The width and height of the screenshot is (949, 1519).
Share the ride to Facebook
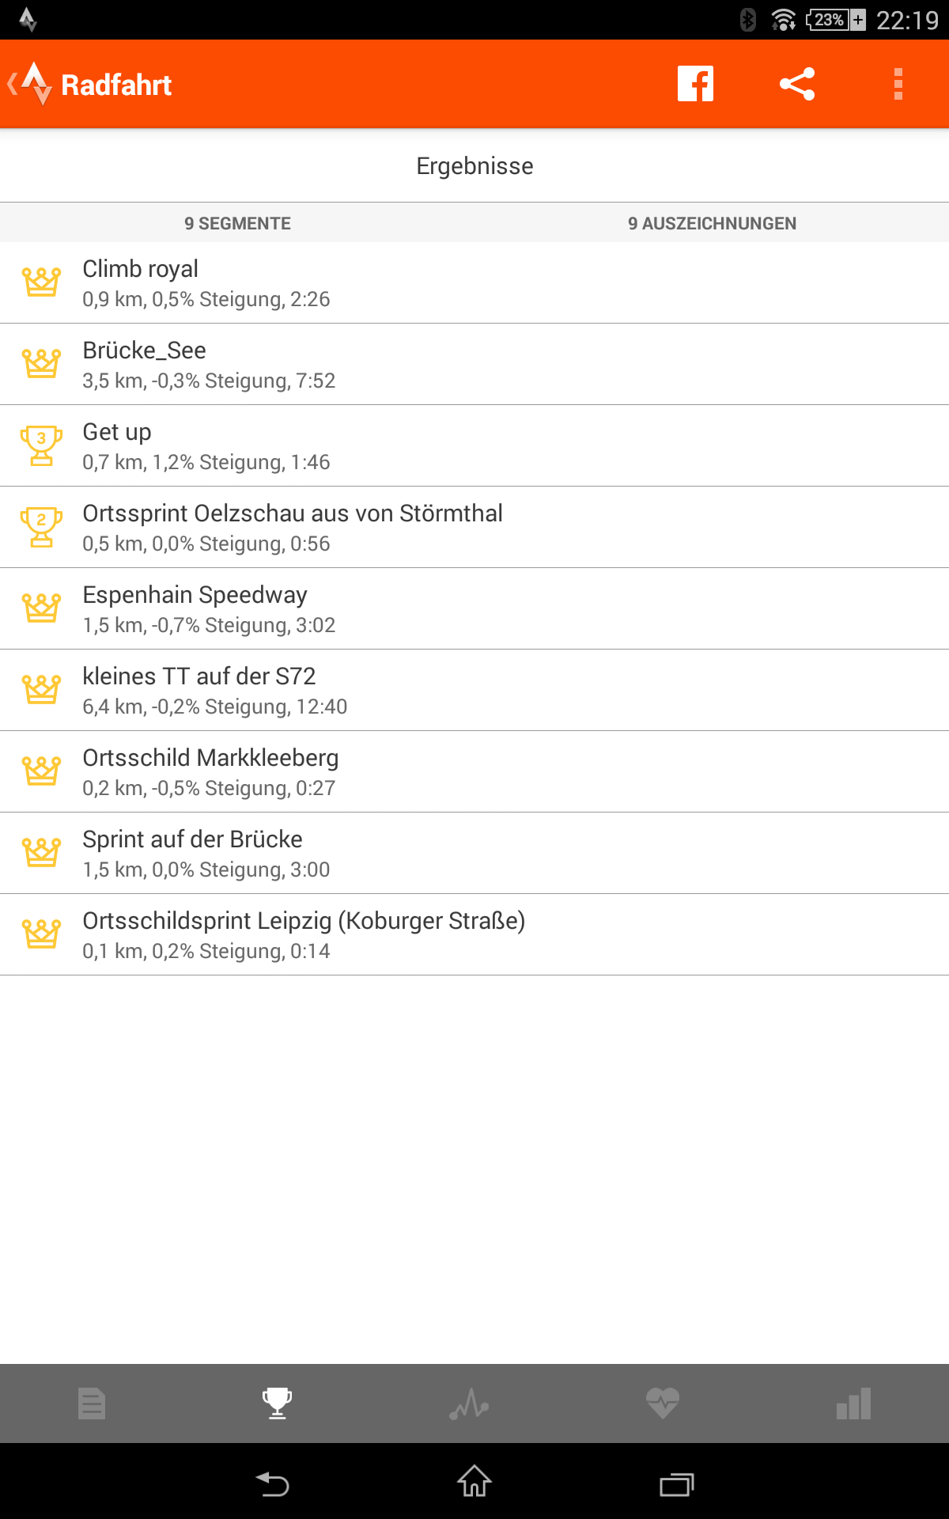(695, 84)
